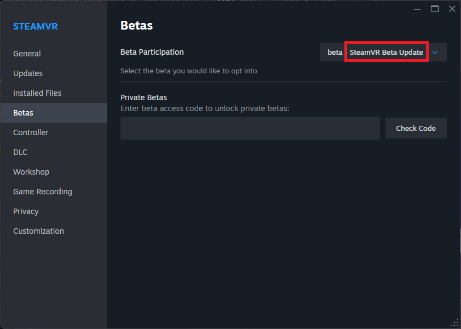Open the Workshop page
The width and height of the screenshot is (461, 329).
point(31,171)
